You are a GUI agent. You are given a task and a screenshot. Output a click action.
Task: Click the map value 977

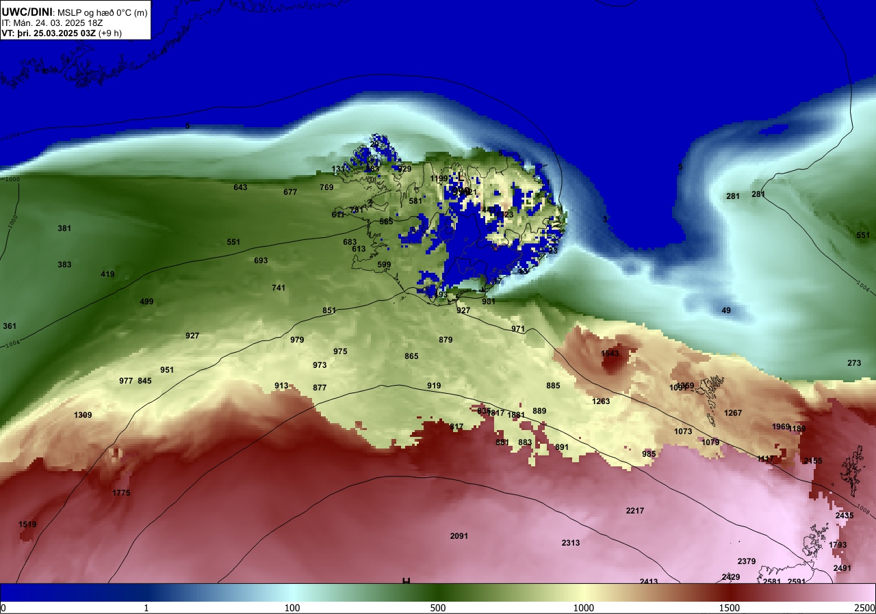126,381
